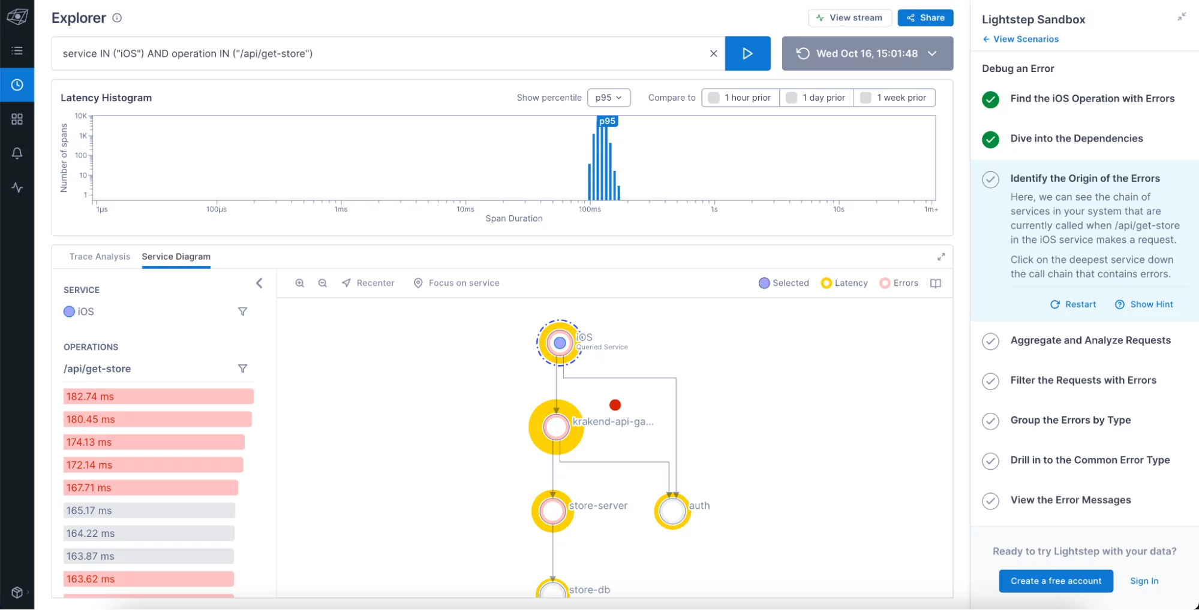
Task: Enable the 1 day prior comparison
Action: pos(816,98)
